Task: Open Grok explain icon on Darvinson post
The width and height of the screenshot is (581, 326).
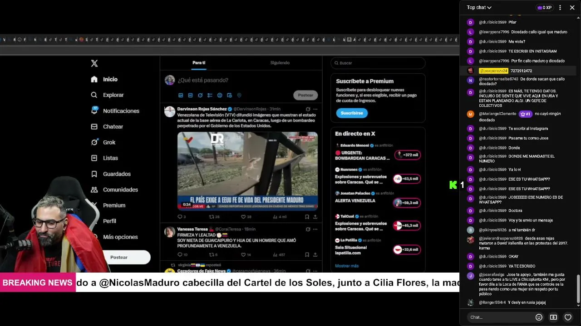Action: (308, 109)
